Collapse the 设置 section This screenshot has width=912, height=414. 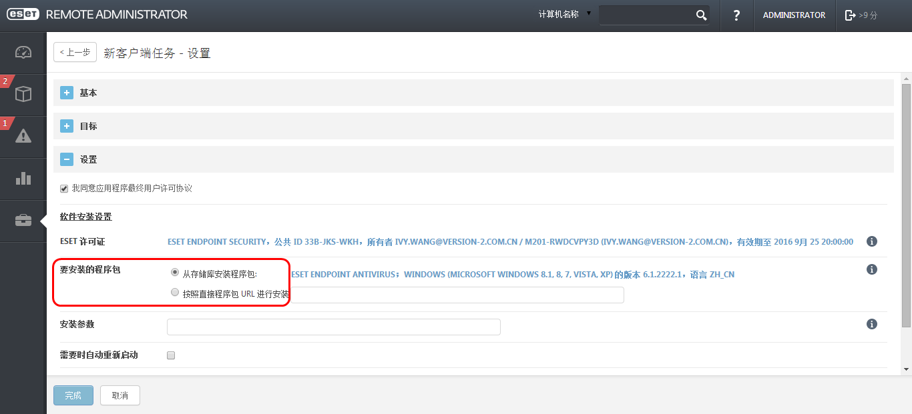click(67, 159)
